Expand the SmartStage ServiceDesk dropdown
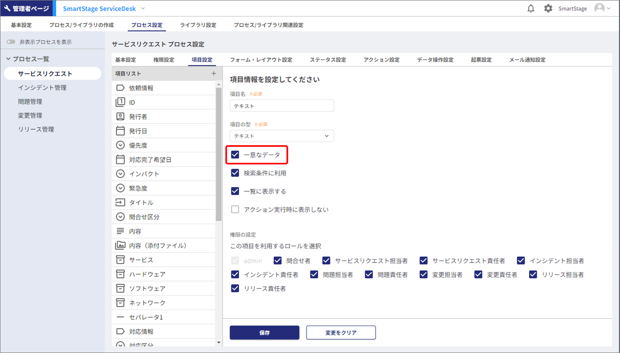 (x=143, y=8)
